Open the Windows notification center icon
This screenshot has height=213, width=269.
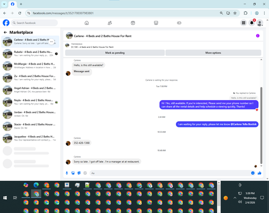pyautogui.click(x=262, y=198)
